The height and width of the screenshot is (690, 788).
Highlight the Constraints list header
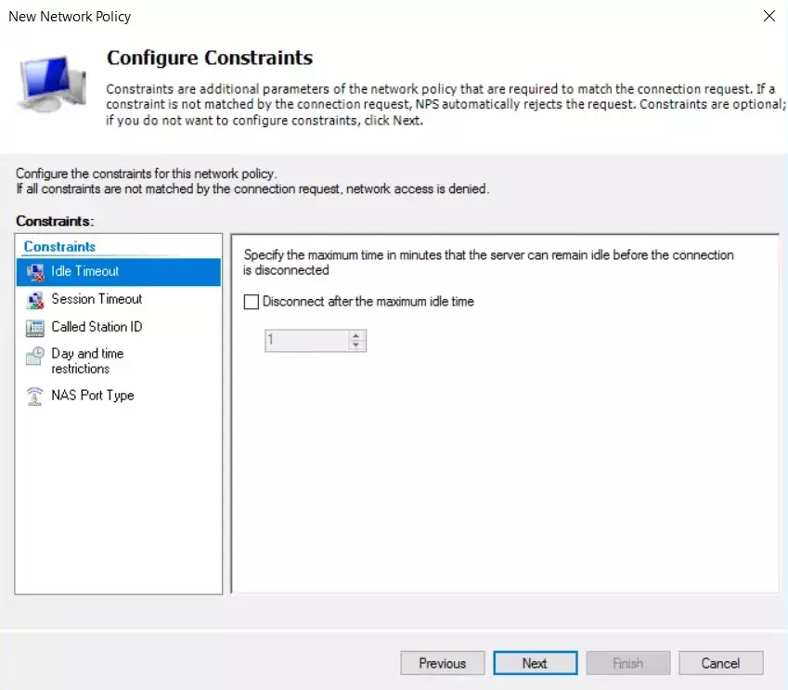pos(58,246)
